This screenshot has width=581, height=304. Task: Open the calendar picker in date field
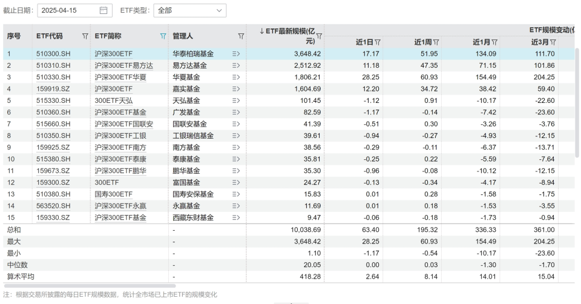tap(103, 10)
